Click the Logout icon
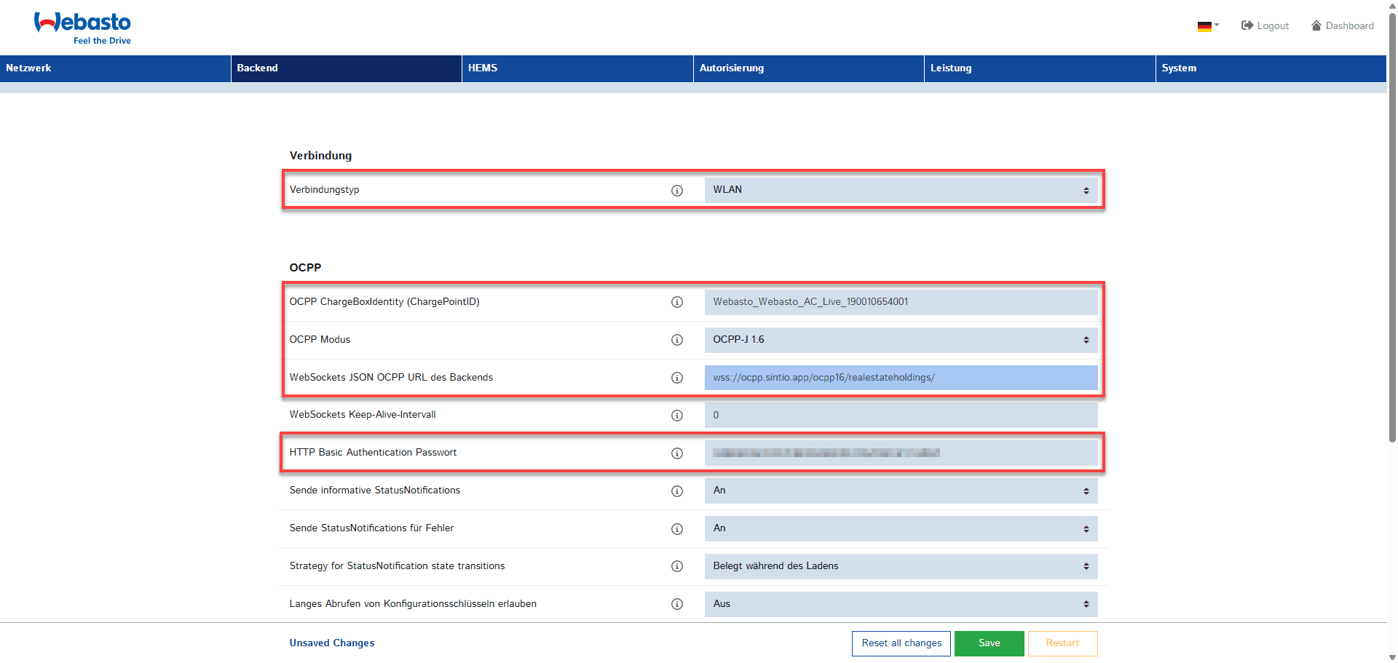 click(x=1247, y=25)
